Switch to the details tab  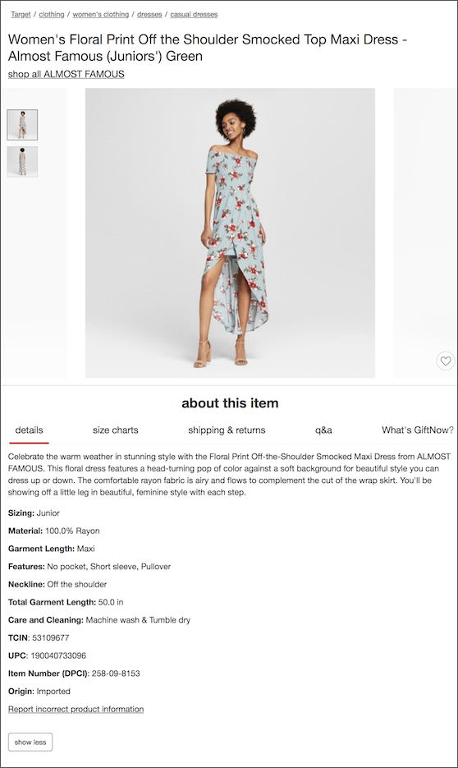29,430
